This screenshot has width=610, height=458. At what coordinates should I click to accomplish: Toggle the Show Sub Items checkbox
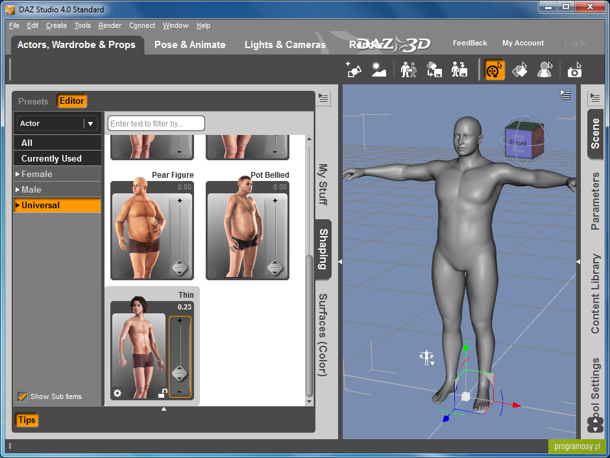pos(22,396)
